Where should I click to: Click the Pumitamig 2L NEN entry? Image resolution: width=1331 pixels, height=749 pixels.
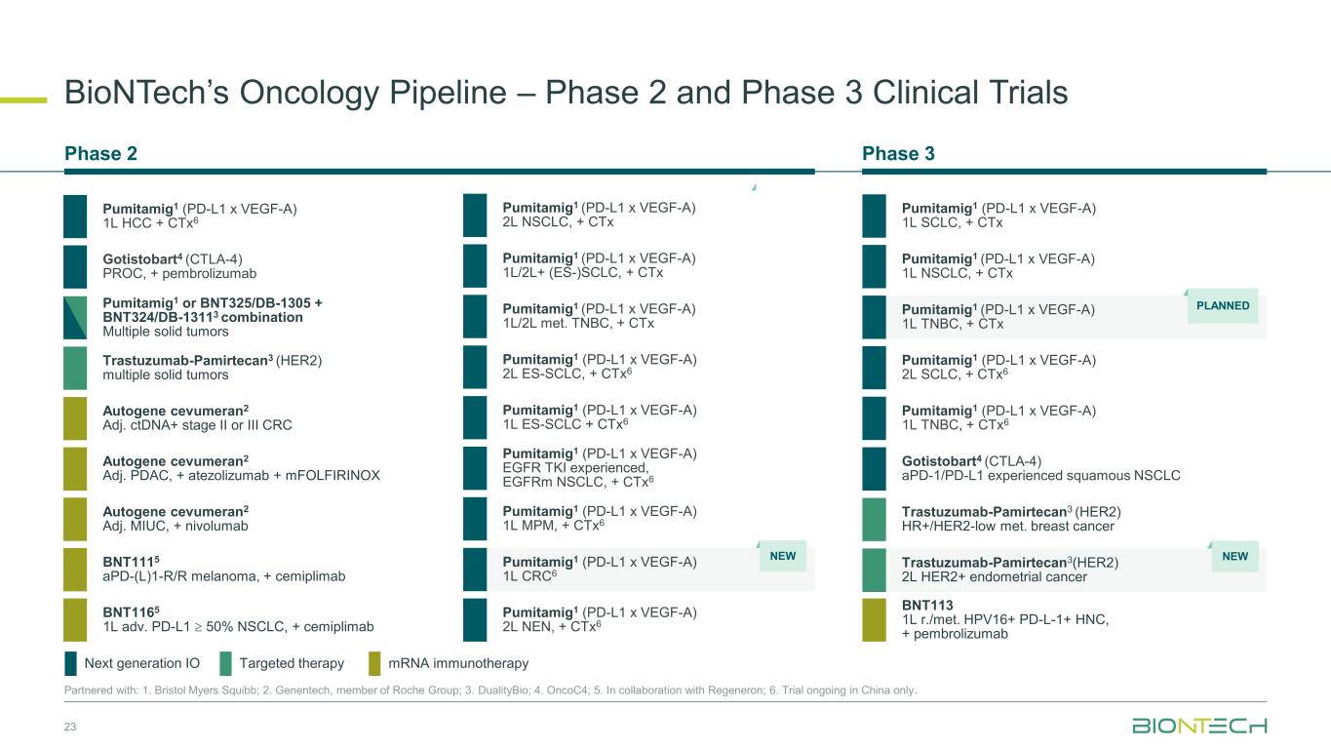[599, 619]
